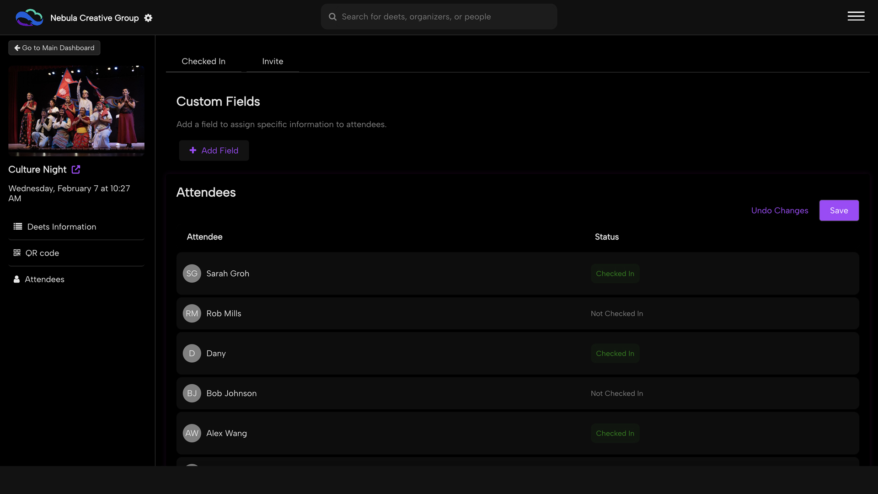The height and width of the screenshot is (494, 878).
Task: Click the Culture Night event photo
Action: (x=76, y=111)
